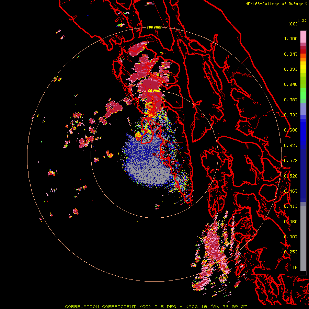Image resolution: width=309 pixels, height=309 pixels.
Task: Click the KACG station identifier
Action: click(x=191, y=307)
